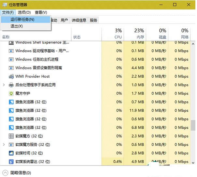
Task: Minimize the Task Manager window
Action: pyautogui.click(x=161, y=5)
